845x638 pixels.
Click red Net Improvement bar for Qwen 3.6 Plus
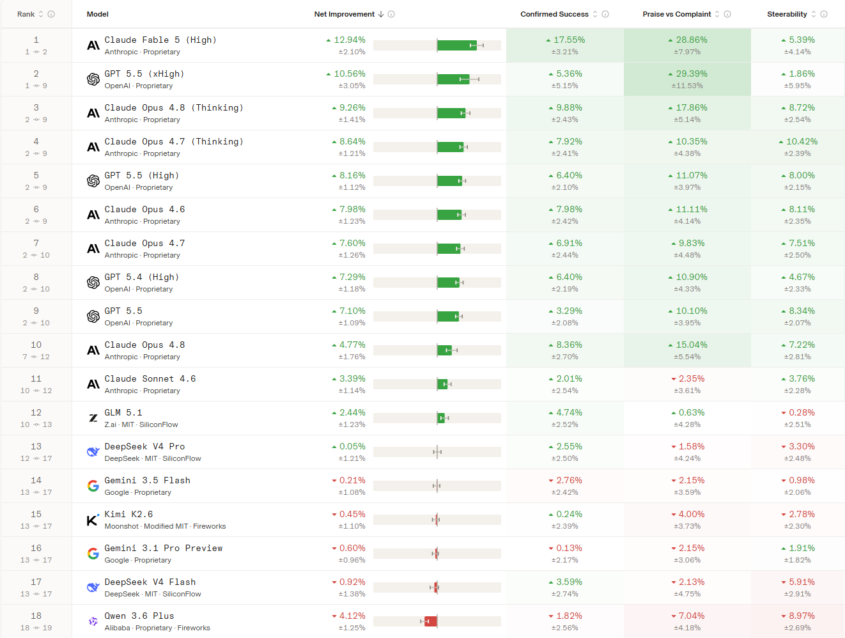431,621
